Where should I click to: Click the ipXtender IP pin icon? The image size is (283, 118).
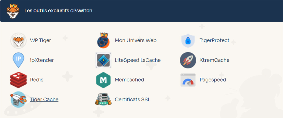coord(19,60)
